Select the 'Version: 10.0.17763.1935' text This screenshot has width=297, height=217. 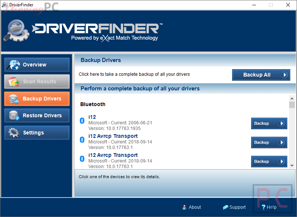click(x=115, y=128)
